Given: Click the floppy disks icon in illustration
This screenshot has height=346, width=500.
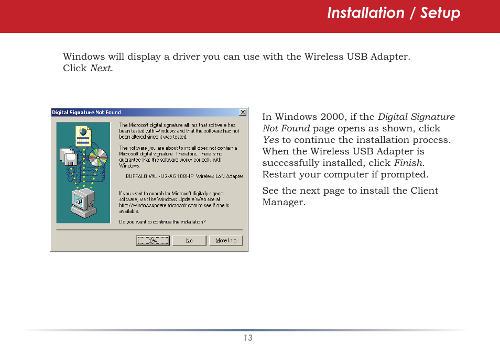Looking at the screenshot, I should coord(68,157).
